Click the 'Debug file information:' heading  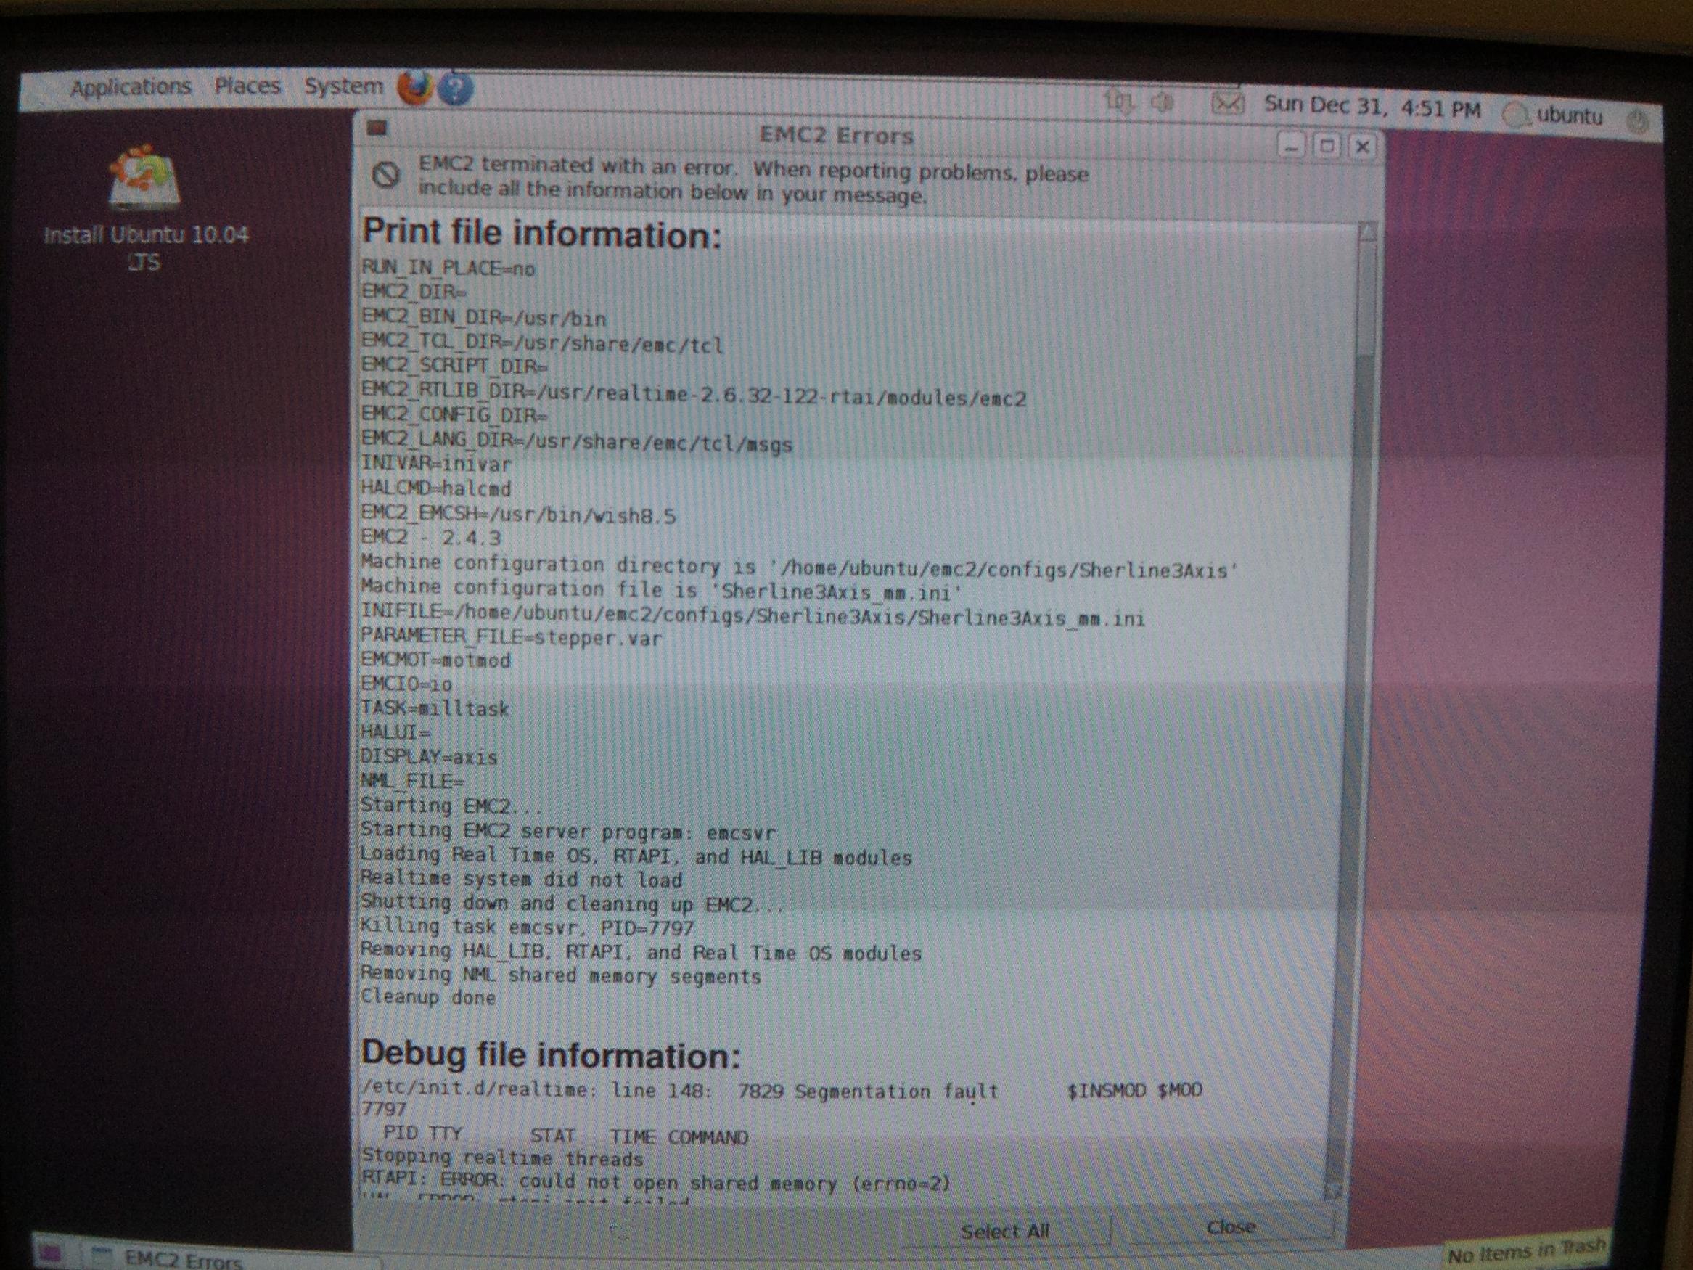[x=551, y=1054]
